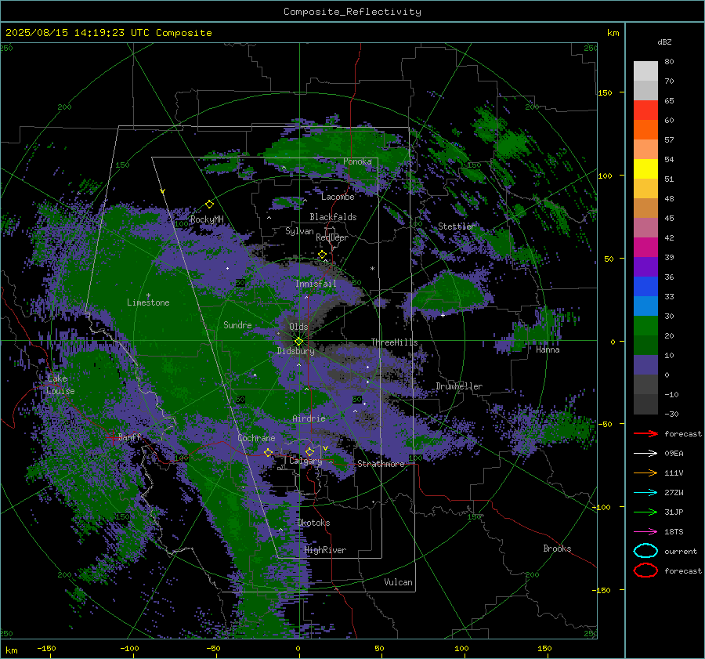705x659 pixels.
Task: Select the cyan 27ZW arrow legend icon
Action: (x=645, y=493)
